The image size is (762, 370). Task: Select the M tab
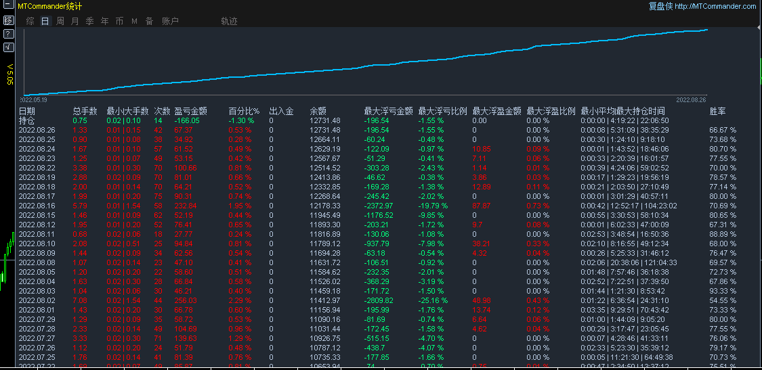pos(135,22)
